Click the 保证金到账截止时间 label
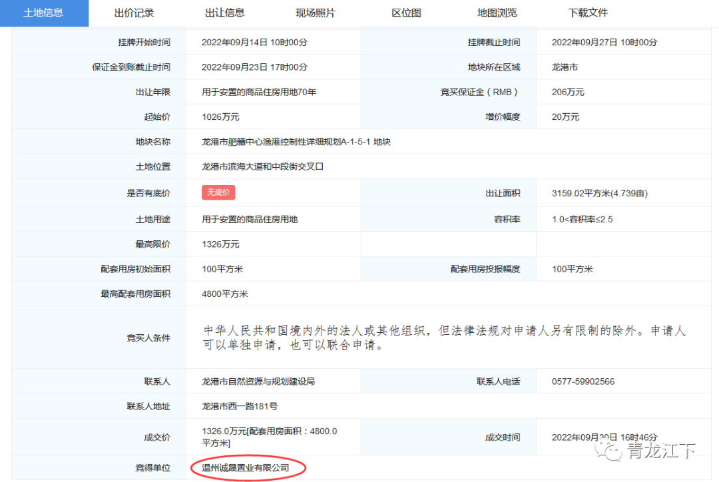 click(x=131, y=67)
